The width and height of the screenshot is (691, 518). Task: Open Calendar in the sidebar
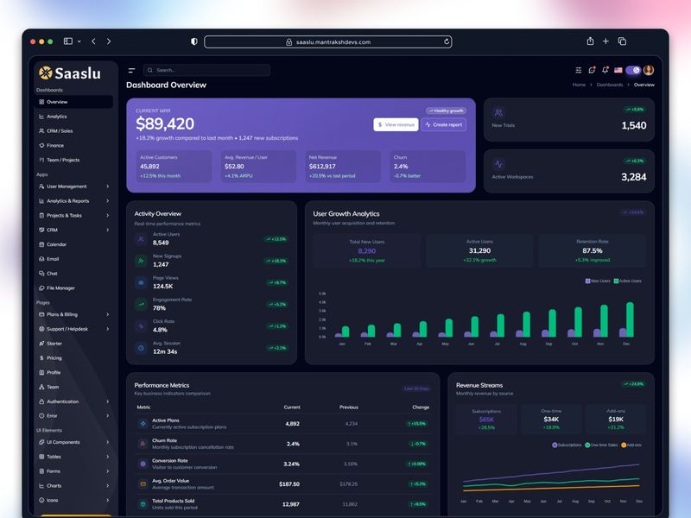[x=73, y=244]
